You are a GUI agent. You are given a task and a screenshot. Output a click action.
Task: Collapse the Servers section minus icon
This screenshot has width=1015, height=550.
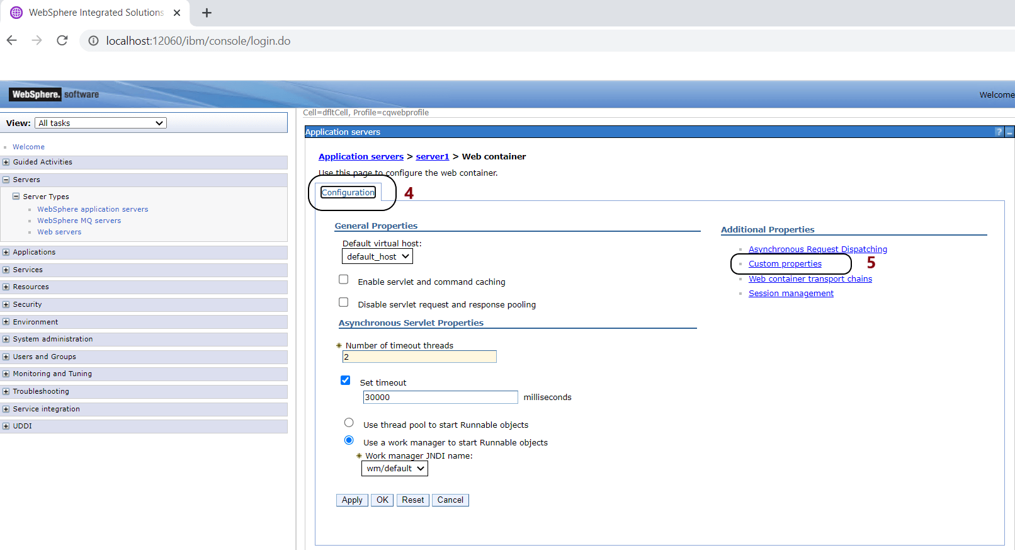[6, 180]
